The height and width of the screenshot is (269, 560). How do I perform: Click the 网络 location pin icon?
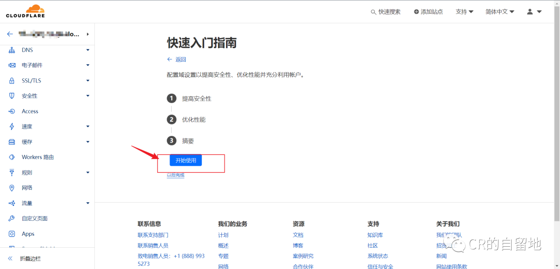click(x=12, y=188)
